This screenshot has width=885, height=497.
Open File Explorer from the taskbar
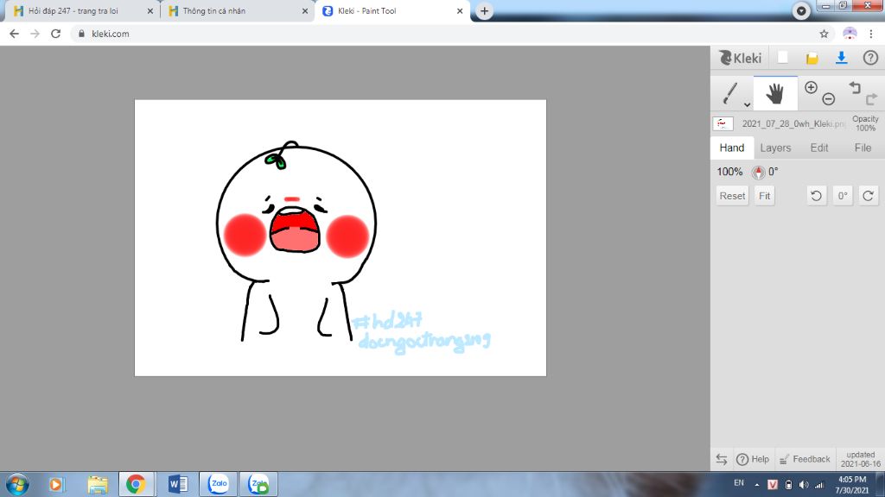[x=98, y=484]
